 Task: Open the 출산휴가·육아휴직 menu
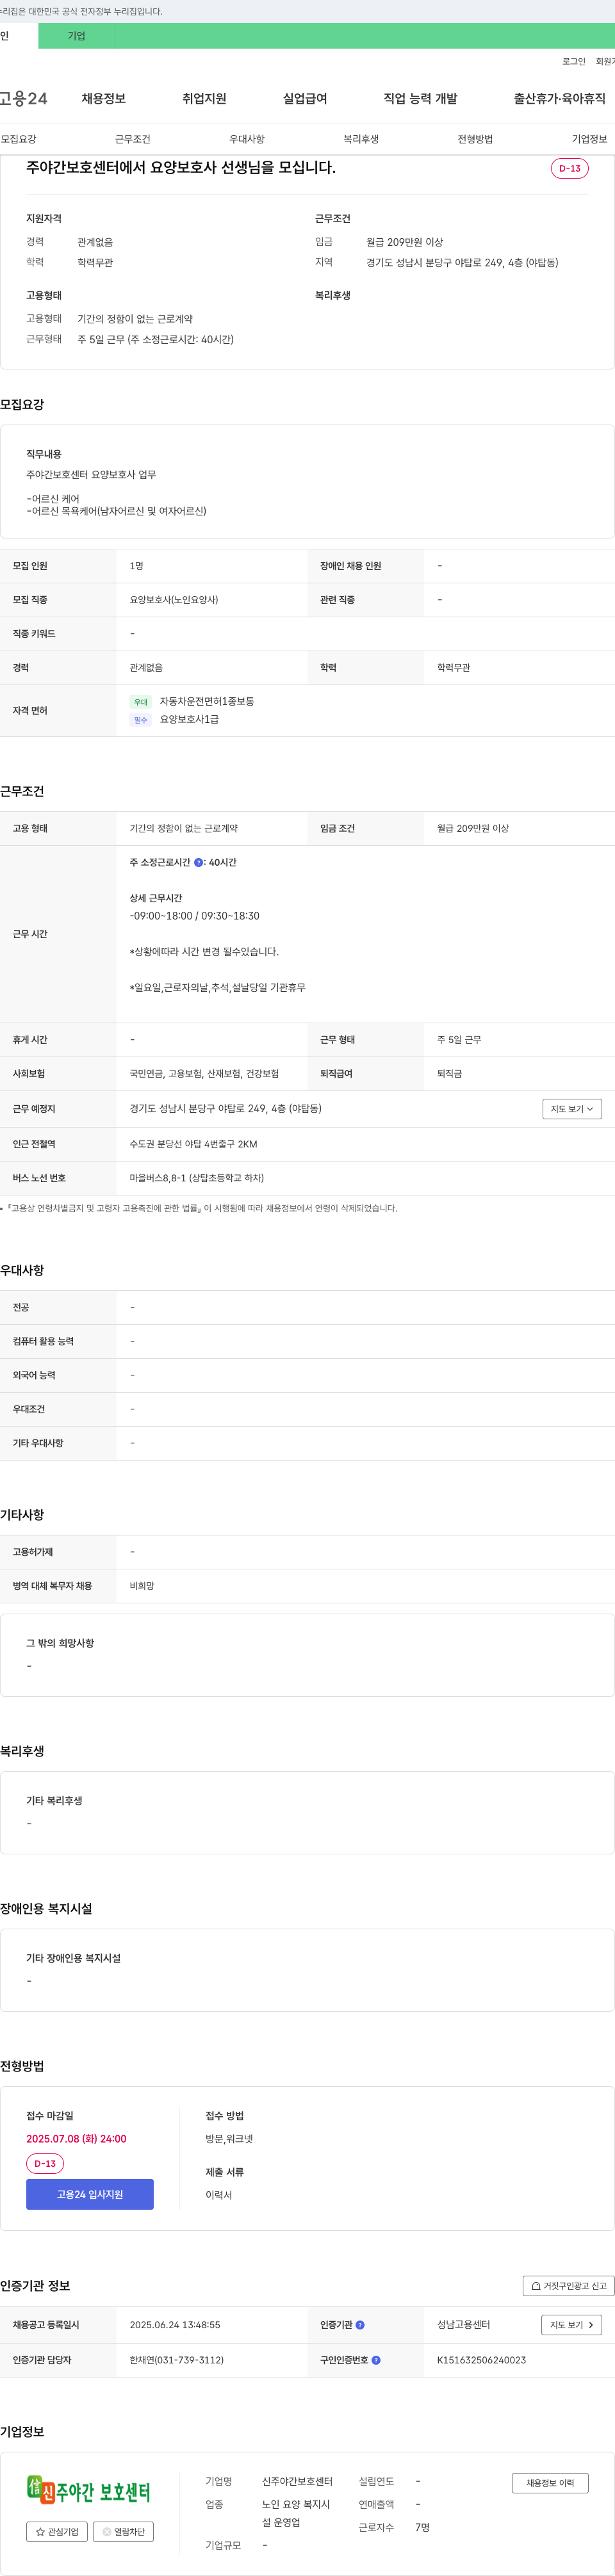[559, 98]
